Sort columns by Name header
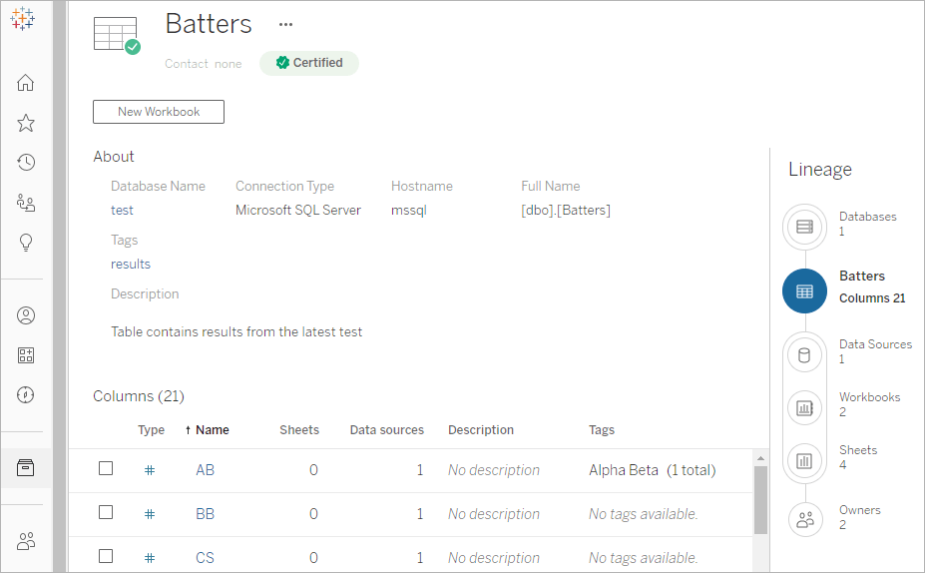 click(x=213, y=430)
